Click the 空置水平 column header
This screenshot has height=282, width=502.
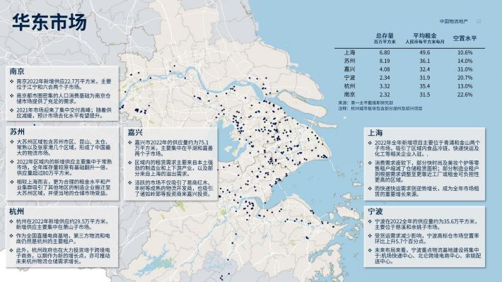(x=465, y=38)
